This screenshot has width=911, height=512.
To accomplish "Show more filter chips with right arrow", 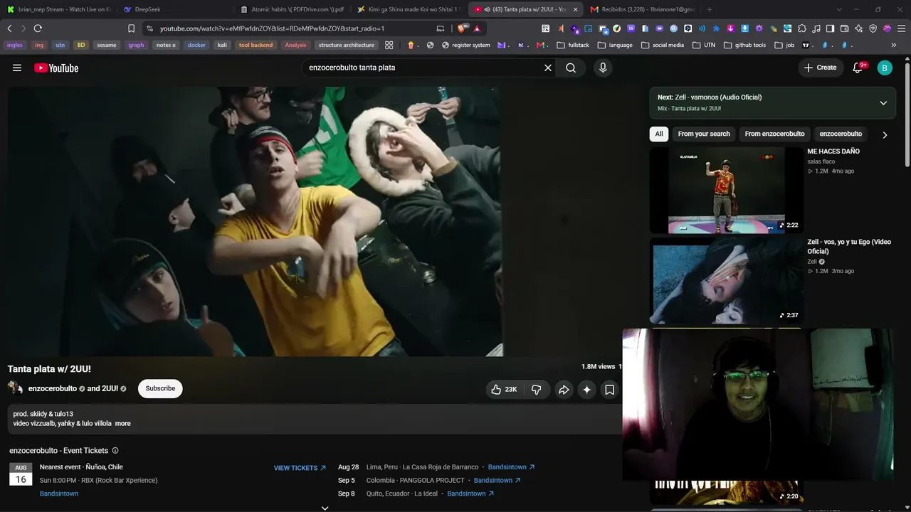I will (885, 134).
